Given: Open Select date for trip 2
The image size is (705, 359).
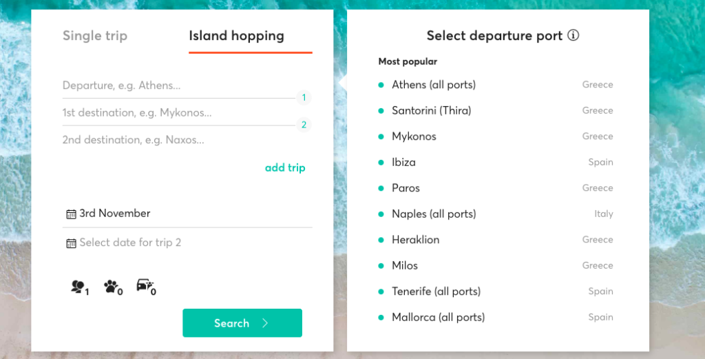Looking at the screenshot, I should (x=187, y=243).
